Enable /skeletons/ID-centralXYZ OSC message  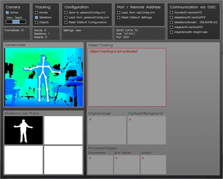[171, 17]
